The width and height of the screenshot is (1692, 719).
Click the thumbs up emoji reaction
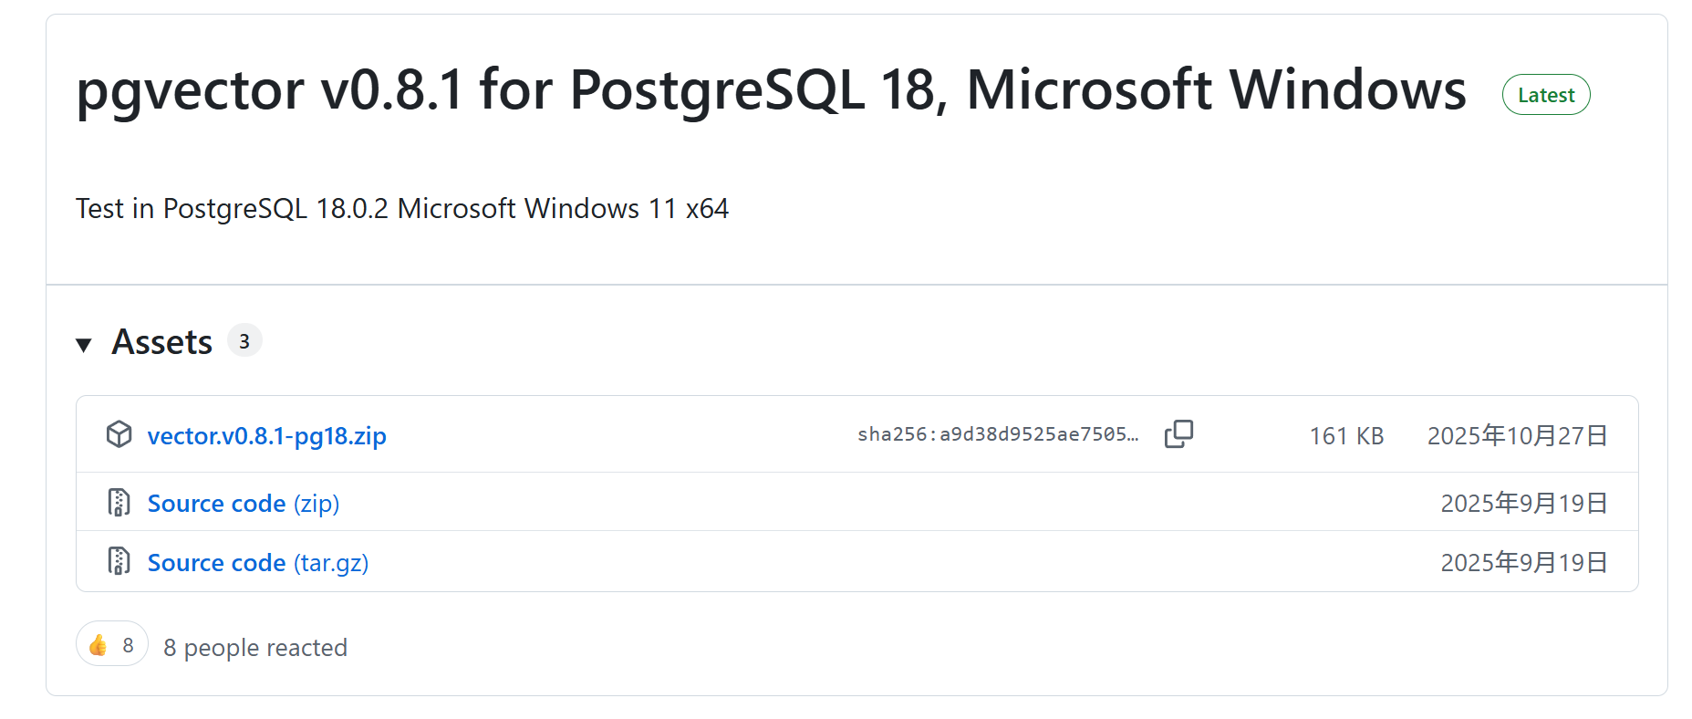[x=111, y=645]
